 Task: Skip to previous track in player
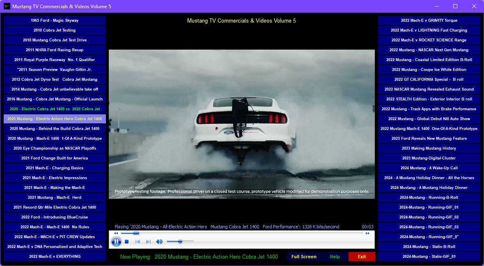pyautogui.click(x=138, y=242)
